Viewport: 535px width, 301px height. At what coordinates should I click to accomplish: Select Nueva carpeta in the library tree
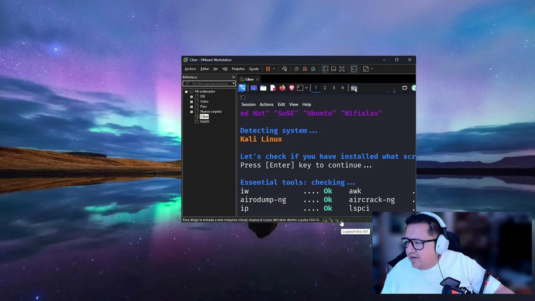(211, 112)
